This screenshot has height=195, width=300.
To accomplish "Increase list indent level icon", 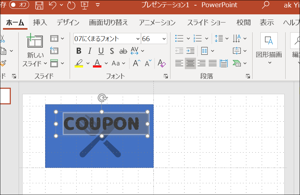I will [190, 51].
